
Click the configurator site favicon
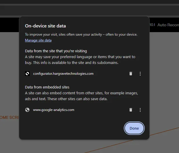(x=27, y=74)
